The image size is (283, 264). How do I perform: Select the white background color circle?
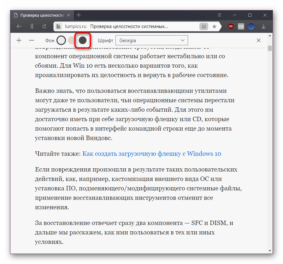pos(61,40)
